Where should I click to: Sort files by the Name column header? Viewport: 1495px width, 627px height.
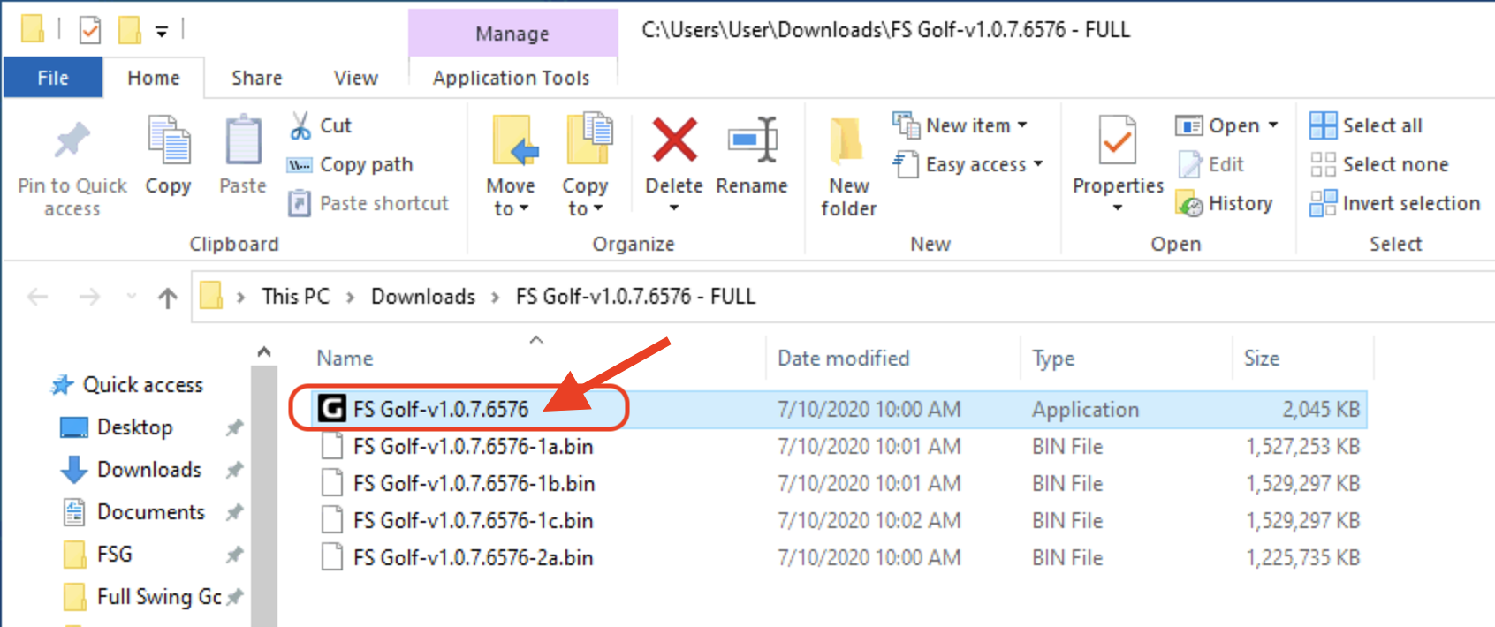(345, 359)
